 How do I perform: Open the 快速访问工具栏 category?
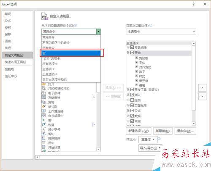tap(17, 62)
